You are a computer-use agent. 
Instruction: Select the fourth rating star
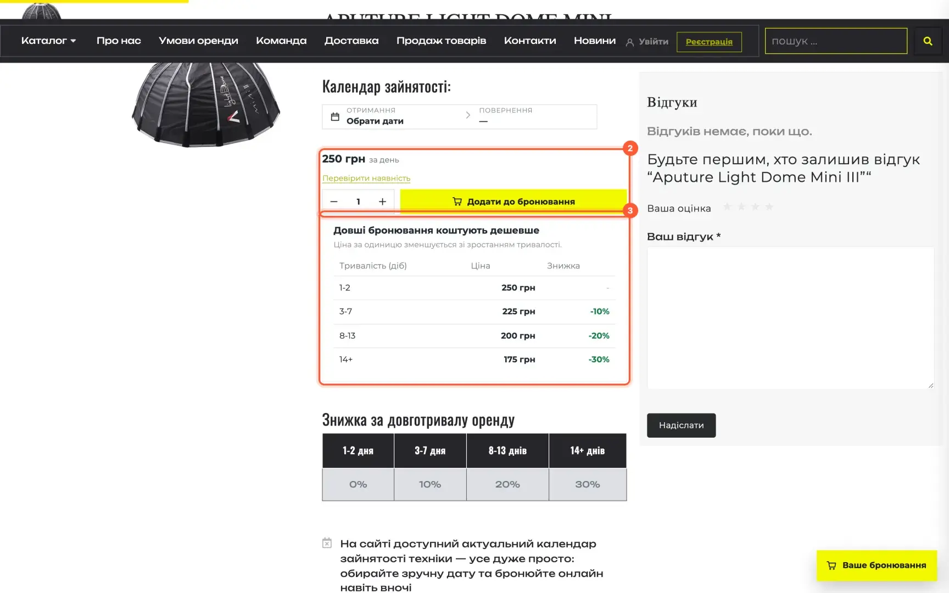pyautogui.click(x=769, y=207)
